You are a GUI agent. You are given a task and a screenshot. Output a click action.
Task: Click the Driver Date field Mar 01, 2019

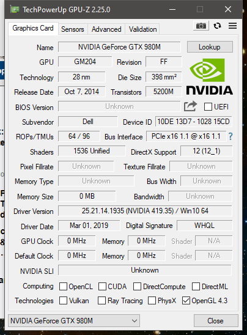point(89,226)
